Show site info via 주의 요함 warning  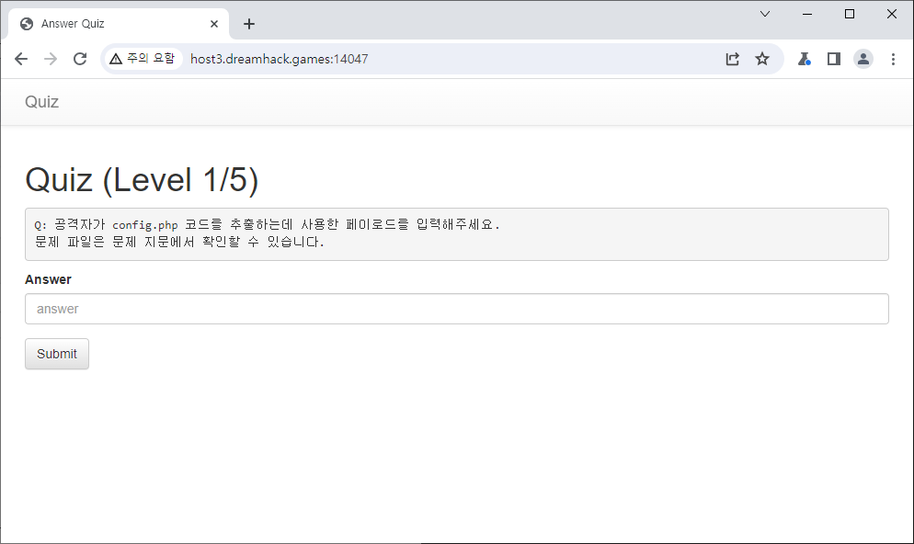[142, 59]
